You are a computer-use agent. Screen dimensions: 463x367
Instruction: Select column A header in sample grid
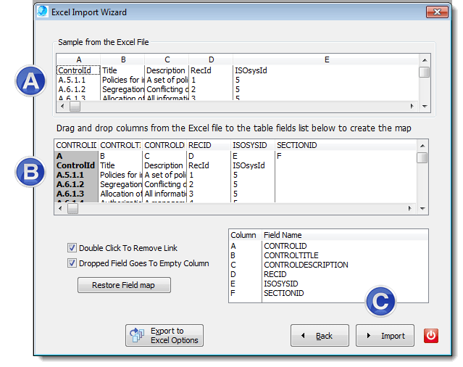click(x=78, y=59)
